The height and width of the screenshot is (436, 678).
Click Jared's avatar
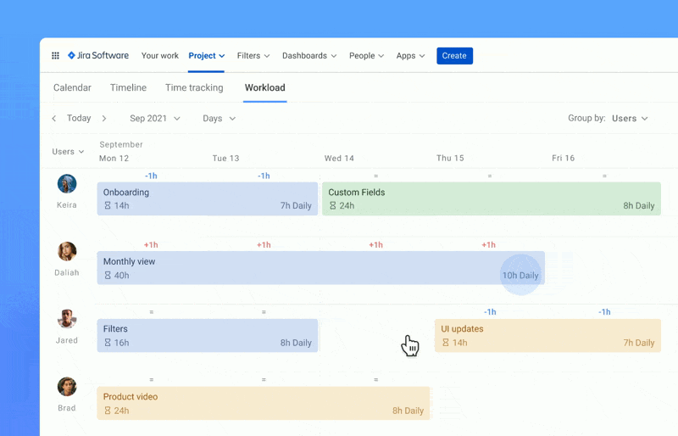tap(67, 320)
